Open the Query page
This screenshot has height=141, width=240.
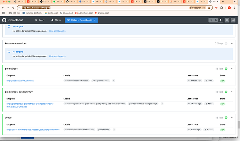click(x=40, y=20)
